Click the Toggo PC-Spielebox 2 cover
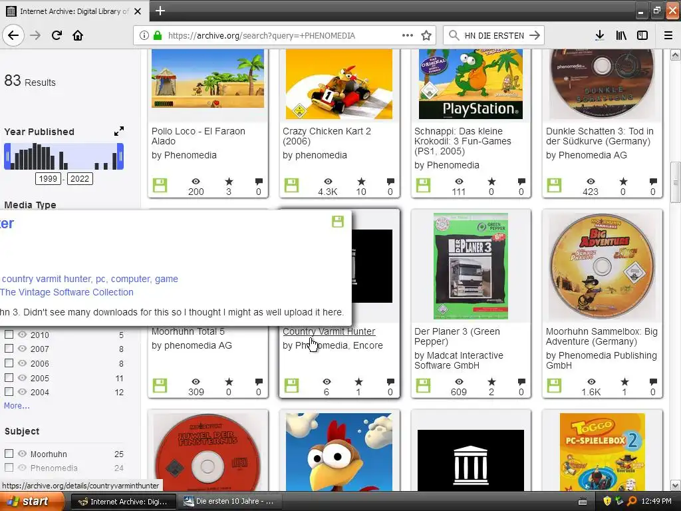This screenshot has width=681, height=511. [602, 452]
